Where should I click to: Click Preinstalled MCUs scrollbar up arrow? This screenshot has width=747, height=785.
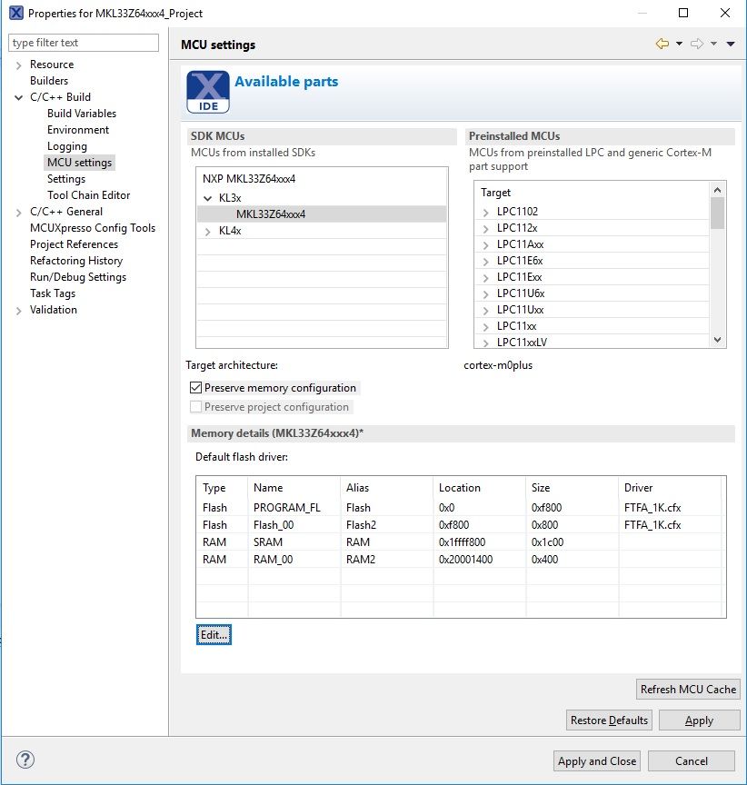click(717, 190)
